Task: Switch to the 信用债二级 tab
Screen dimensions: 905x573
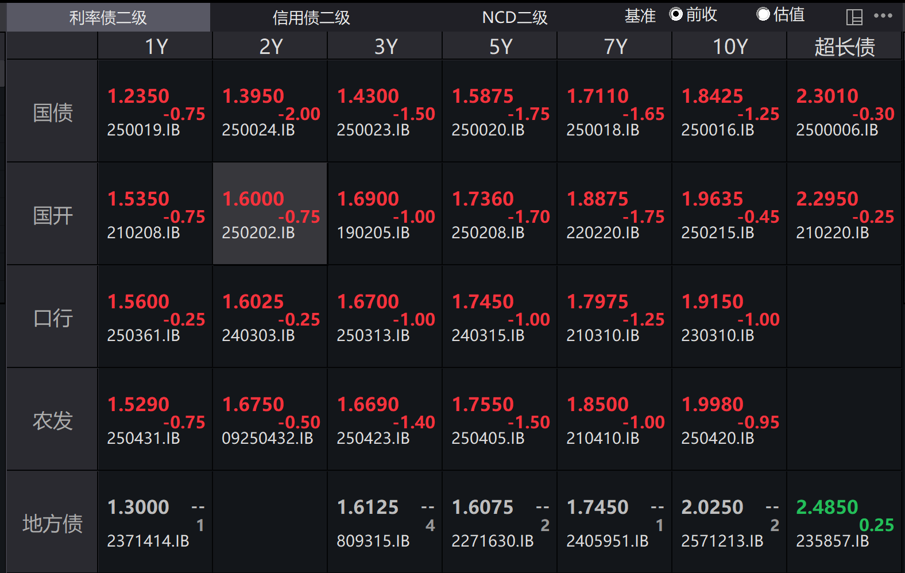Action: coord(311,18)
